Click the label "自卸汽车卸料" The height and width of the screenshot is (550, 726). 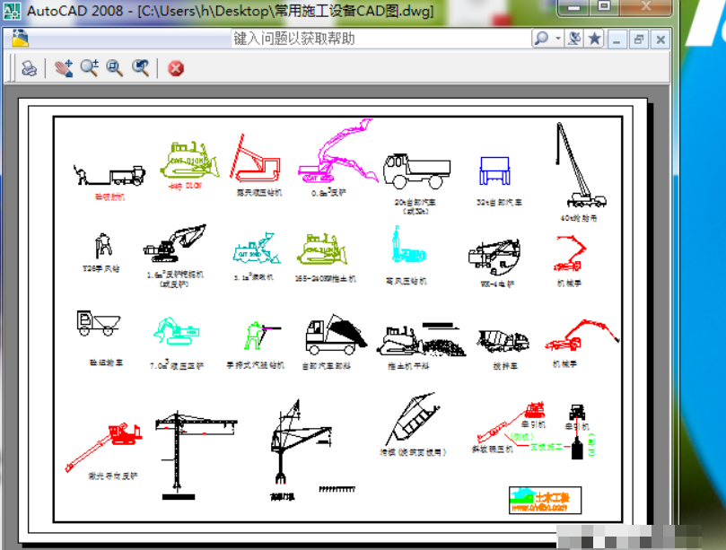[x=326, y=366]
